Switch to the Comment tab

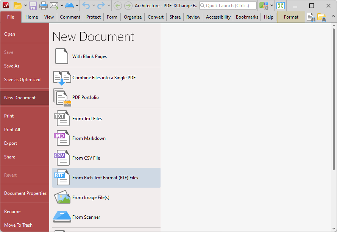click(70, 17)
